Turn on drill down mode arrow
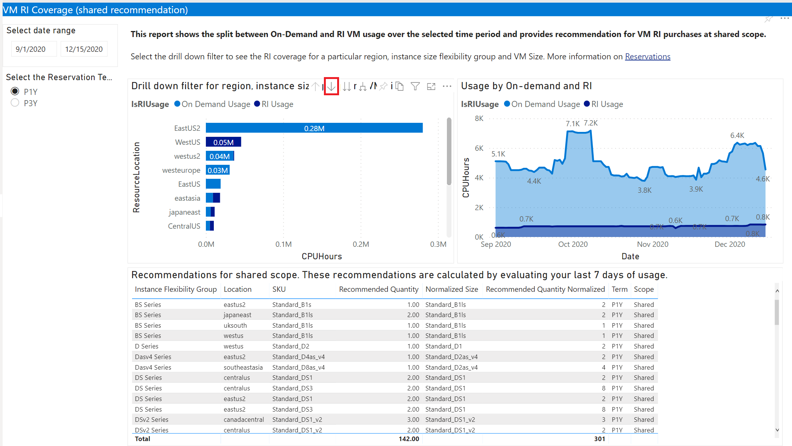 pyautogui.click(x=331, y=87)
